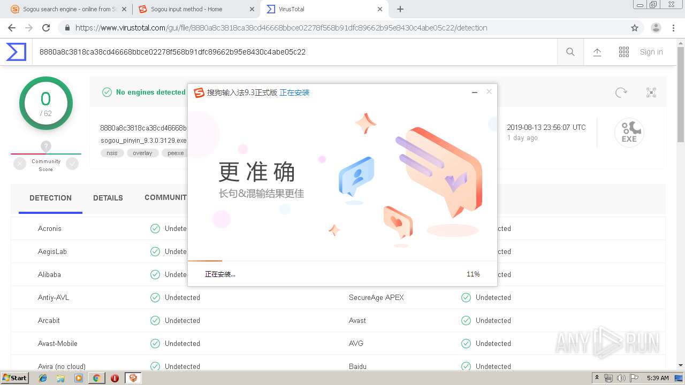Click the community score question mark

[46, 146]
